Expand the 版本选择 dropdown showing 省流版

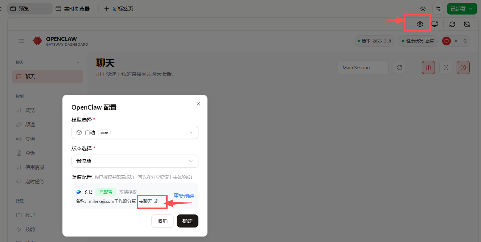pyautogui.click(x=135, y=161)
